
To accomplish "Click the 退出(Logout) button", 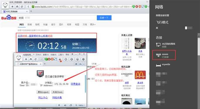I will (x=43, y=92).
